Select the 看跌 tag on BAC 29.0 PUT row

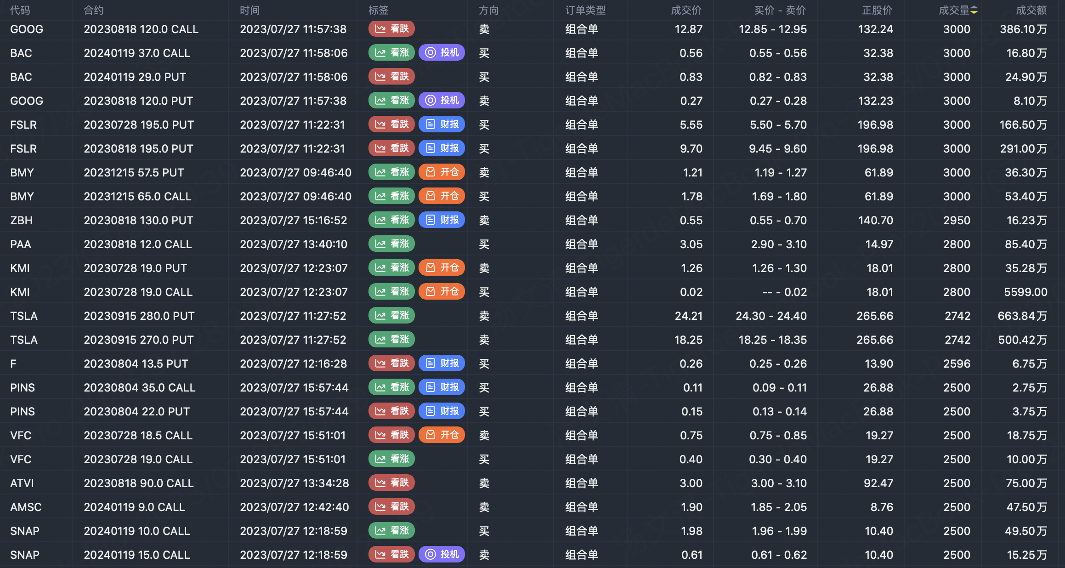tap(391, 77)
